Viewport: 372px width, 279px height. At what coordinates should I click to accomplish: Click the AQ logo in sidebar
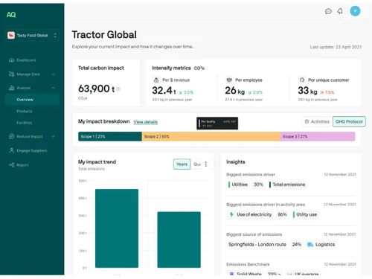(x=11, y=15)
